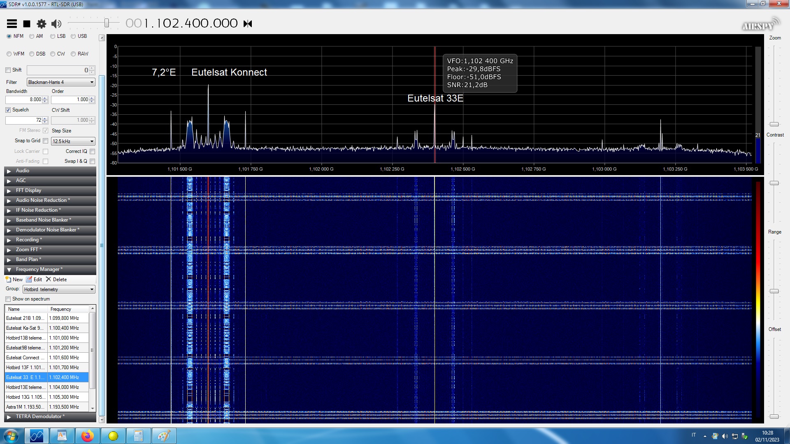Enable Swap I & Q checkbox
This screenshot has height=444, width=790.
pos(93,161)
